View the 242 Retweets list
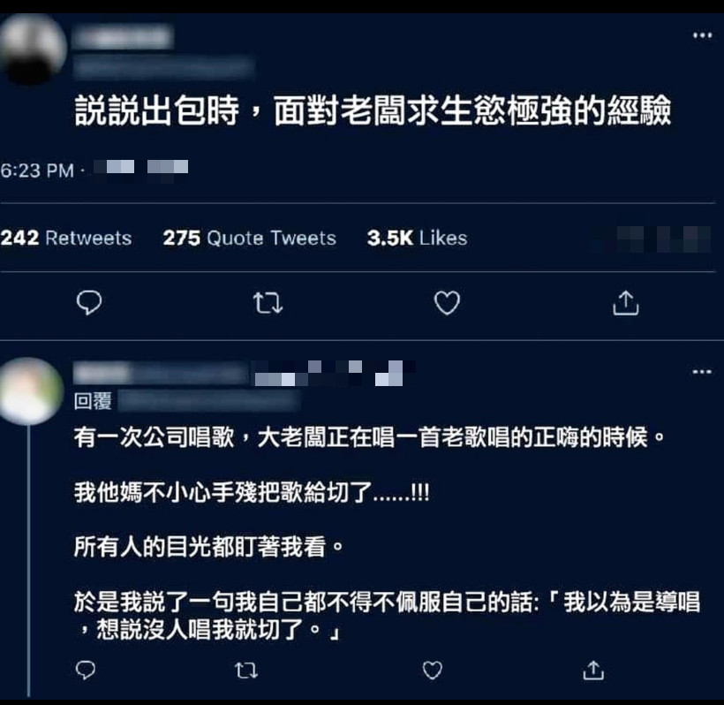The height and width of the screenshot is (705, 724). (66, 238)
